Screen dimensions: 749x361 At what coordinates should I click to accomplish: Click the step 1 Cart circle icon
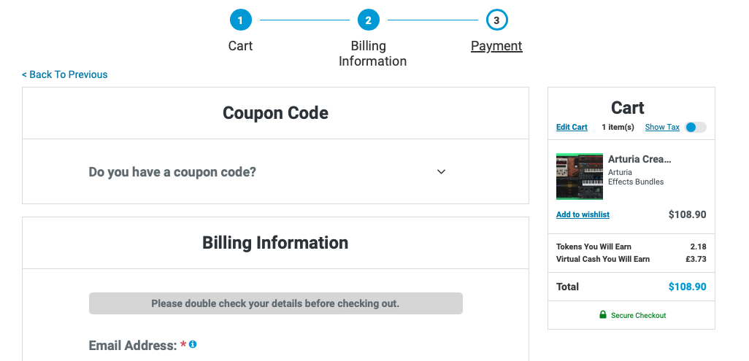click(240, 20)
